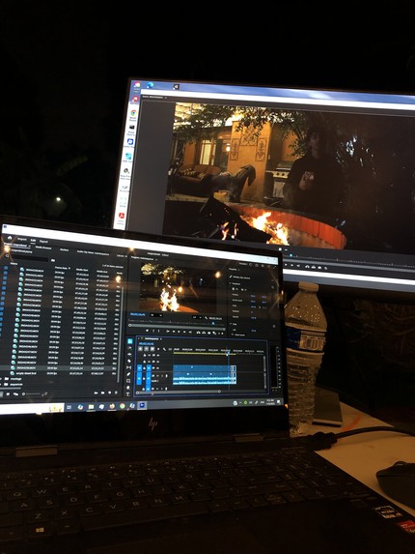Click Chrome shortcut on external monitor desktop
This screenshot has width=415, height=554.
[133, 113]
